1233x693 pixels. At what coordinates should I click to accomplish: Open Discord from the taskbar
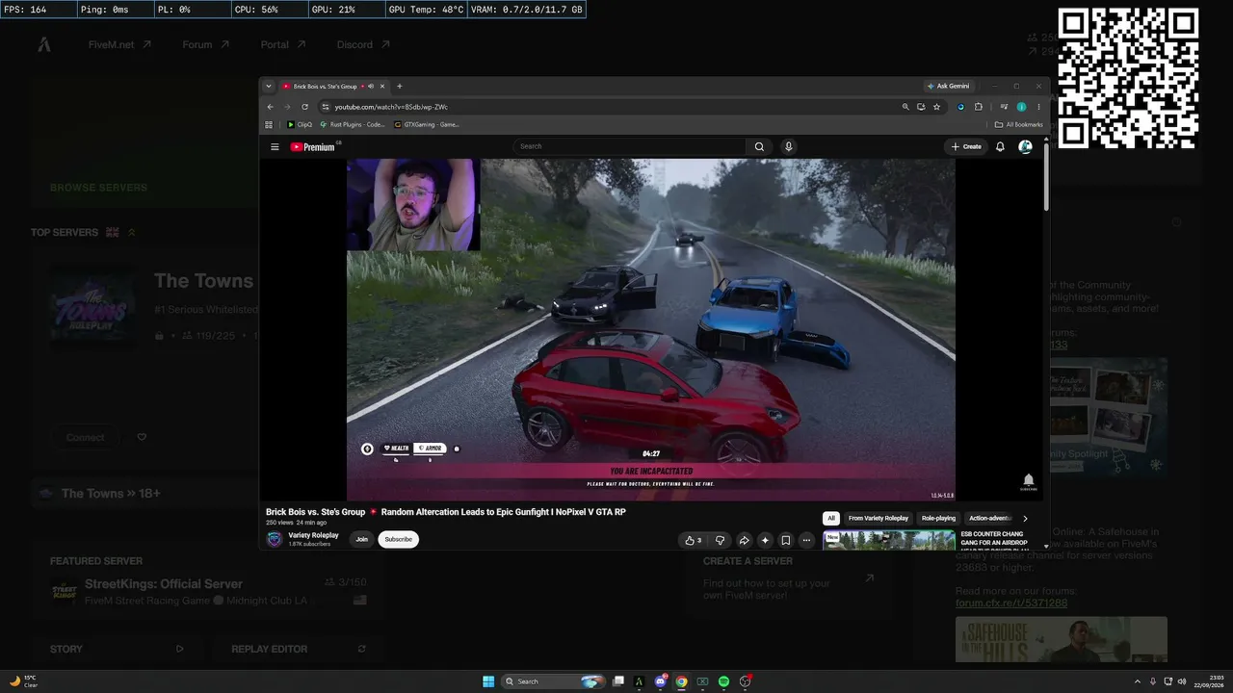(660, 681)
